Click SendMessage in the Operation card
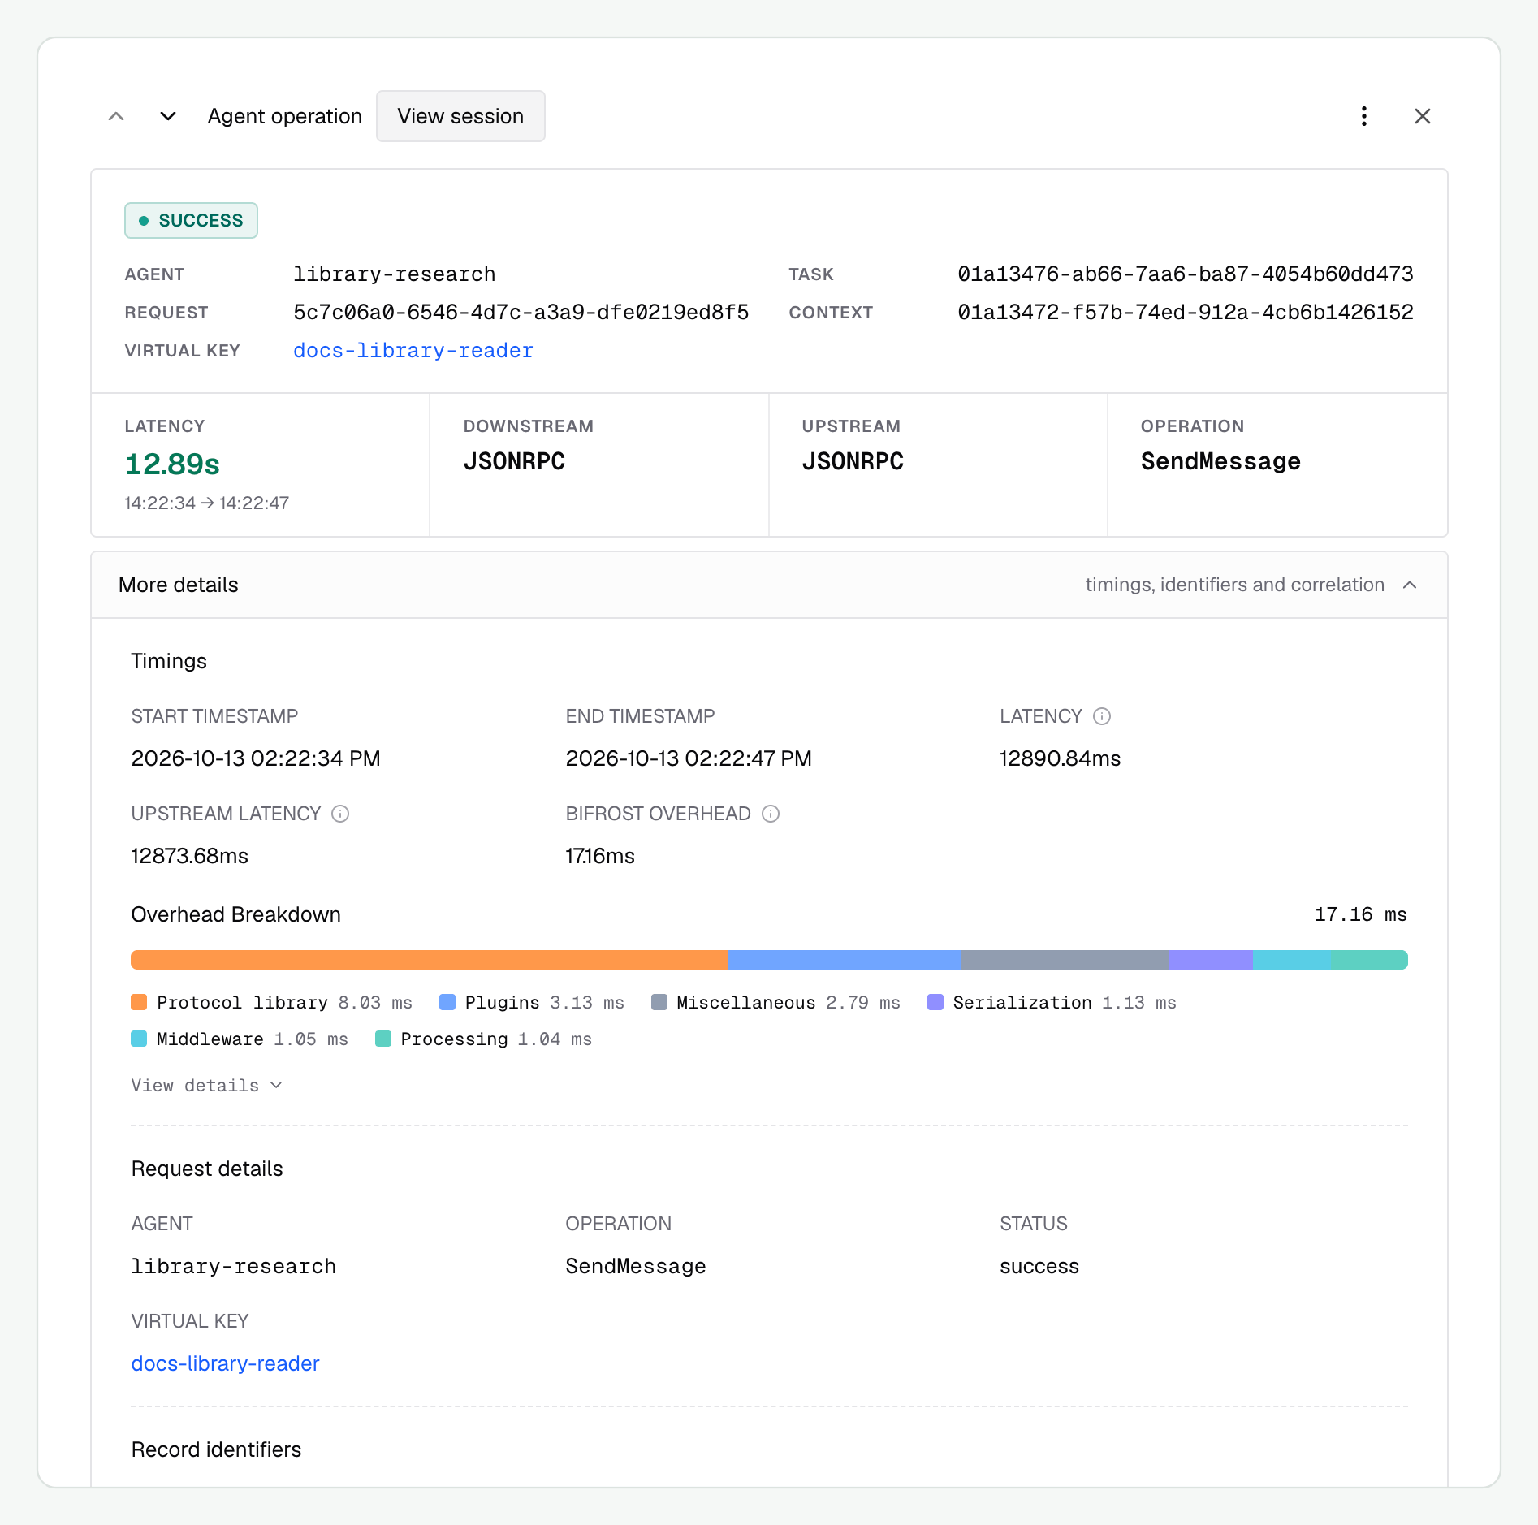 1220,461
